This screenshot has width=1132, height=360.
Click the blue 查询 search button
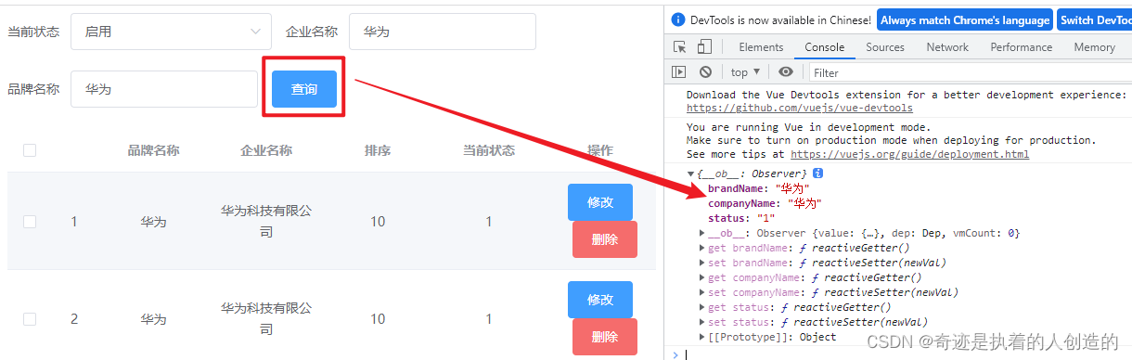point(304,89)
